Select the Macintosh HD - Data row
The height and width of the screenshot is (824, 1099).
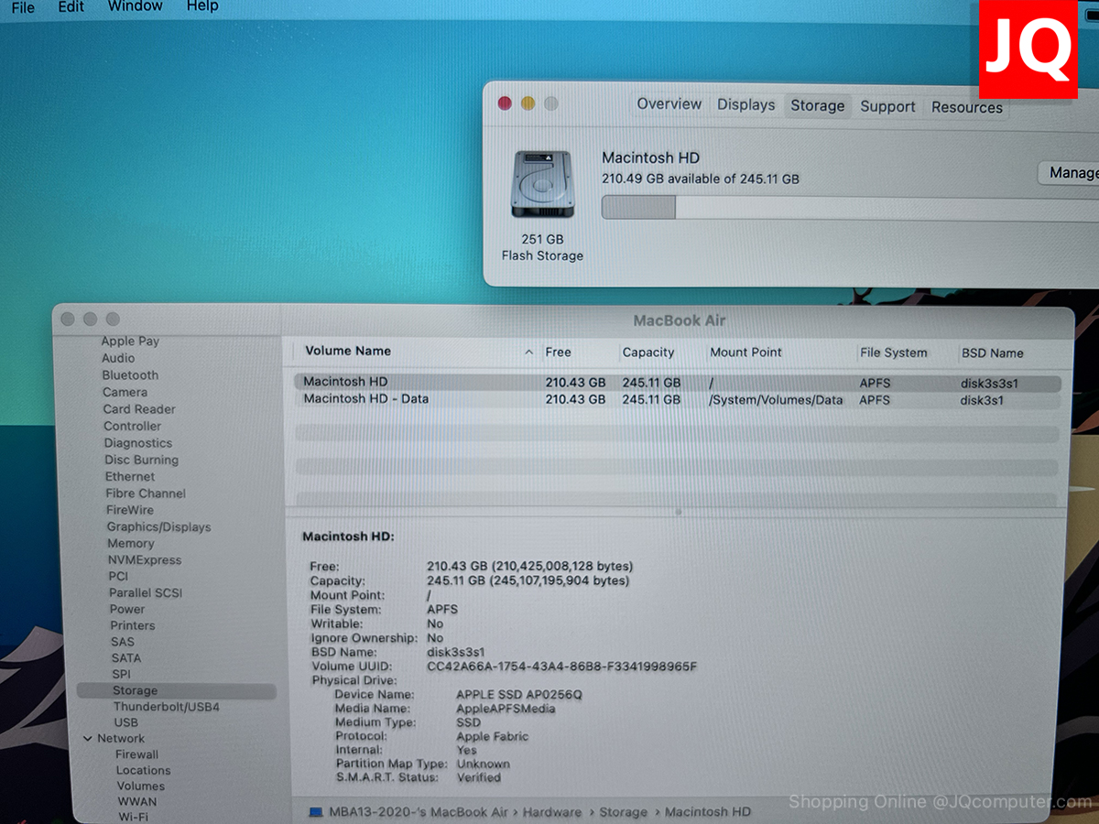(678, 400)
